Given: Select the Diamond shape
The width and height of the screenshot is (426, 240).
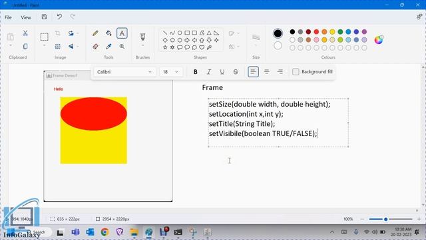Looking at the screenshot, I should [x=165, y=40].
